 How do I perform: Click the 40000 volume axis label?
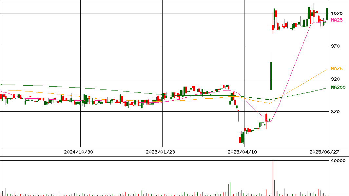[x=338, y=161]
